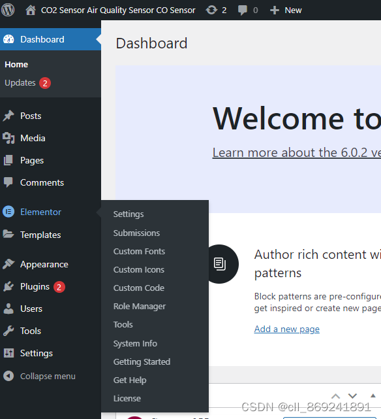Click the site title CO2 Sensor link
The image size is (381, 419).
(x=118, y=10)
